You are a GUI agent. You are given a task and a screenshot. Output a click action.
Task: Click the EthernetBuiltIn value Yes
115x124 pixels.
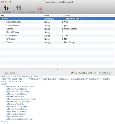66,22
